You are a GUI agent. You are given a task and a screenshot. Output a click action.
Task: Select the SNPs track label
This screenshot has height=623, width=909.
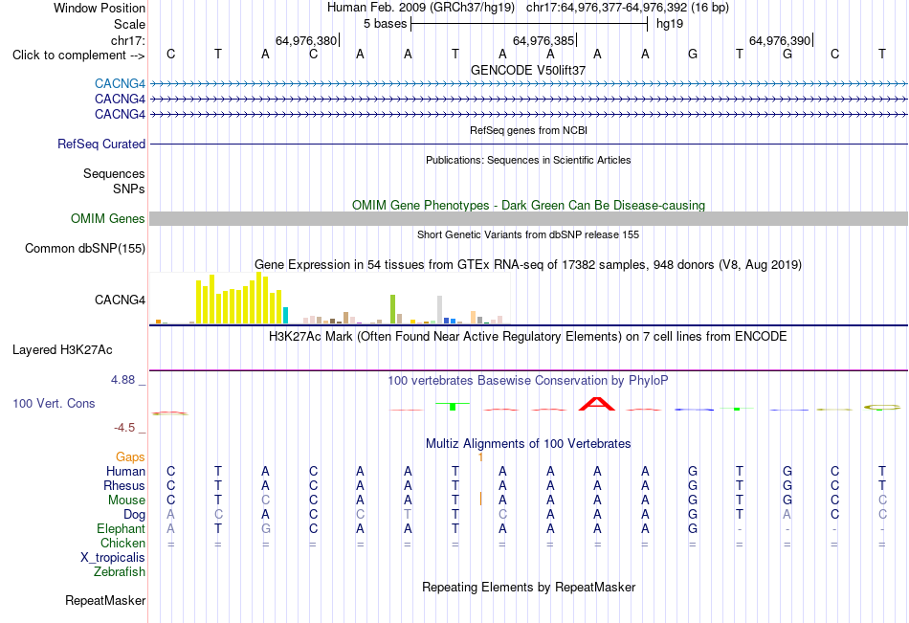pos(129,189)
